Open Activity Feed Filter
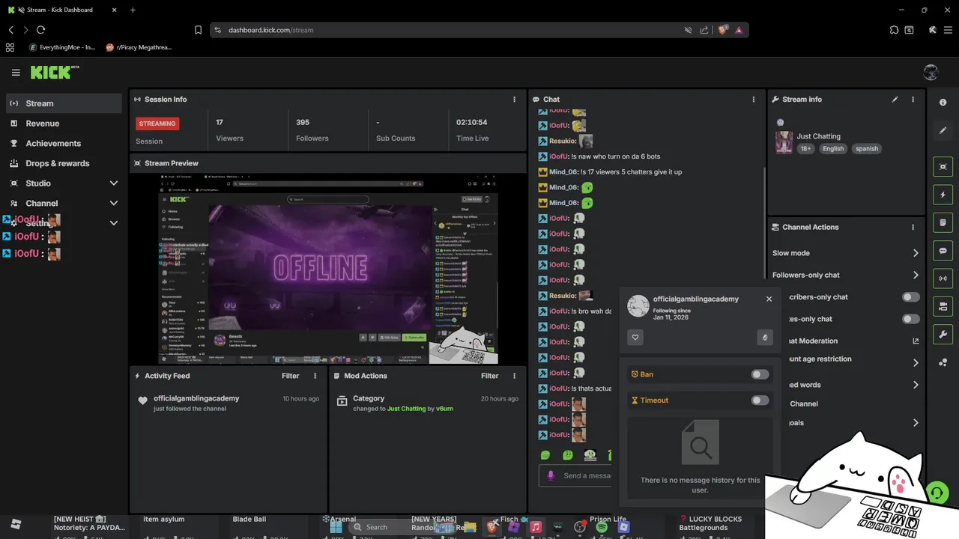This screenshot has height=539, width=959. (x=290, y=376)
